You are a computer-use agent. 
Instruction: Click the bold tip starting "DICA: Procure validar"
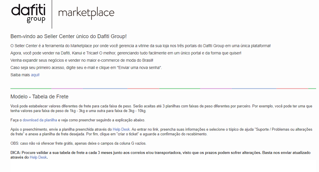pyautogui.click(x=161, y=155)
